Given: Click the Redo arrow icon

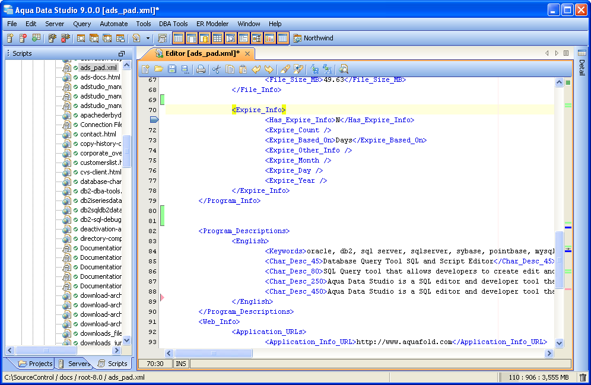Looking at the screenshot, I should tap(269, 69).
